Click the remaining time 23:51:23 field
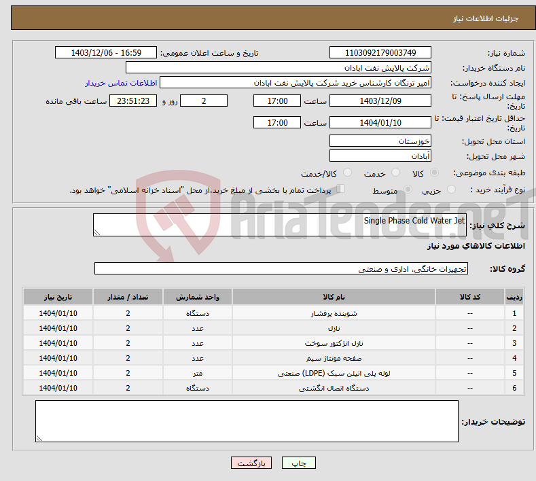Viewport: 536px width, 481px height. tap(133, 101)
